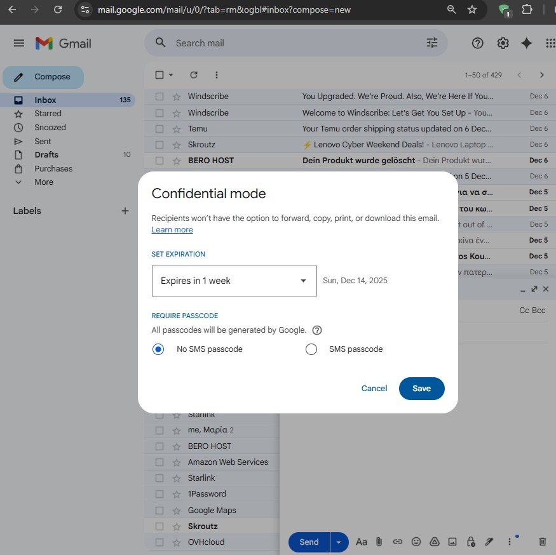Select the No SMS passcode option
This screenshot has width=556, height=555.
tap(158, 349)
